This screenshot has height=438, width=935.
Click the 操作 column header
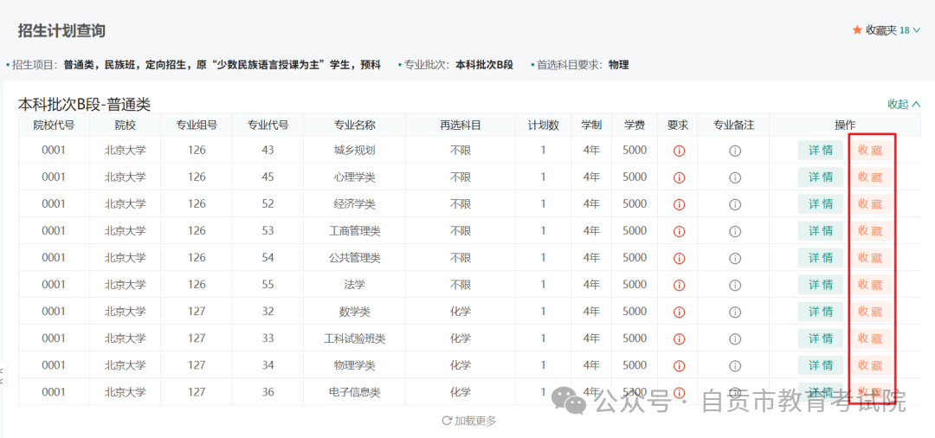pos(845,126)
